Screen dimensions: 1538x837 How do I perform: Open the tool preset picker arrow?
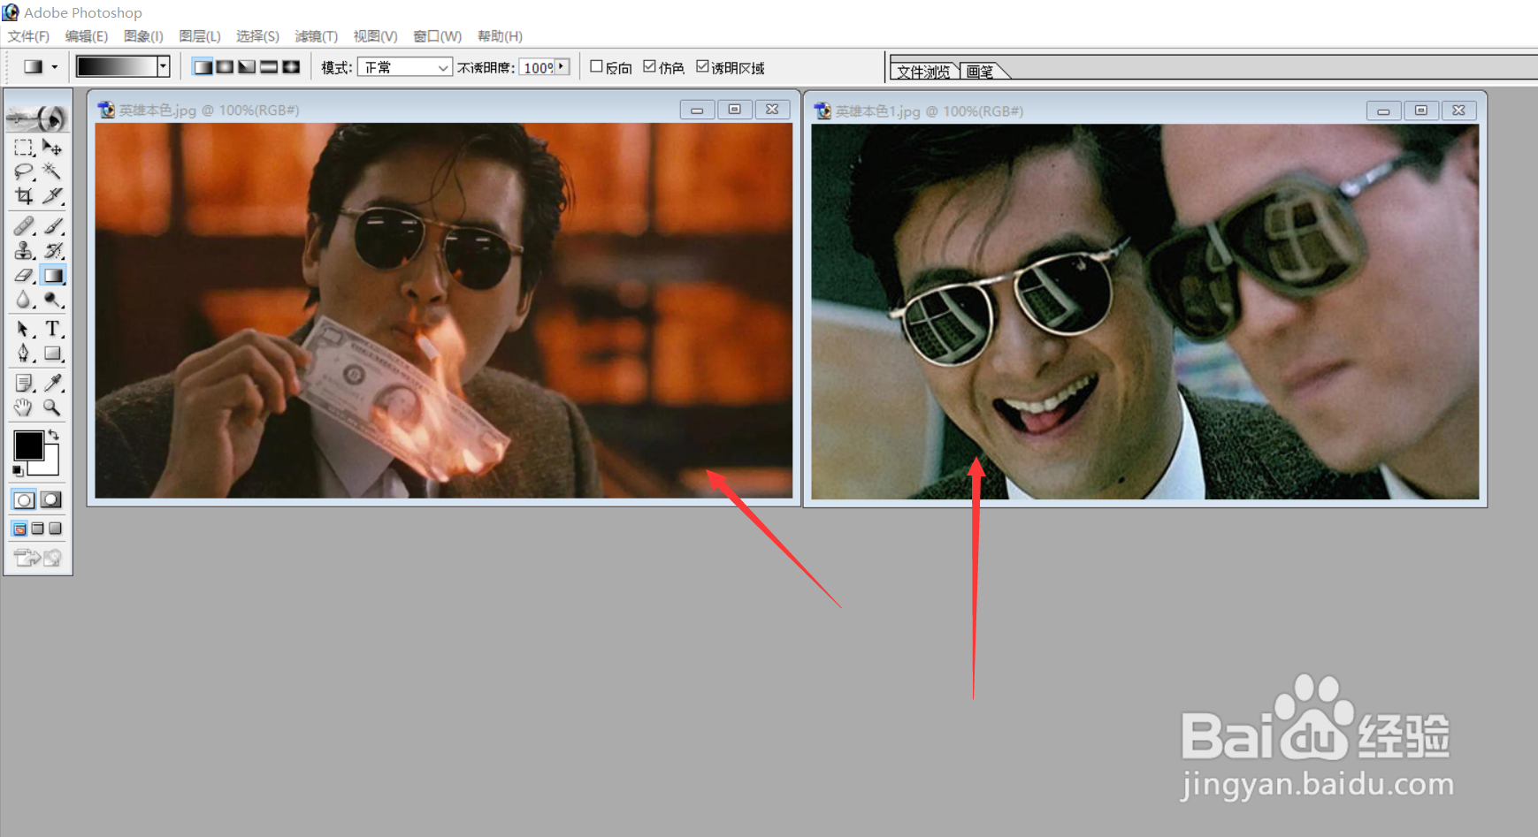click(x=55, y=67)
